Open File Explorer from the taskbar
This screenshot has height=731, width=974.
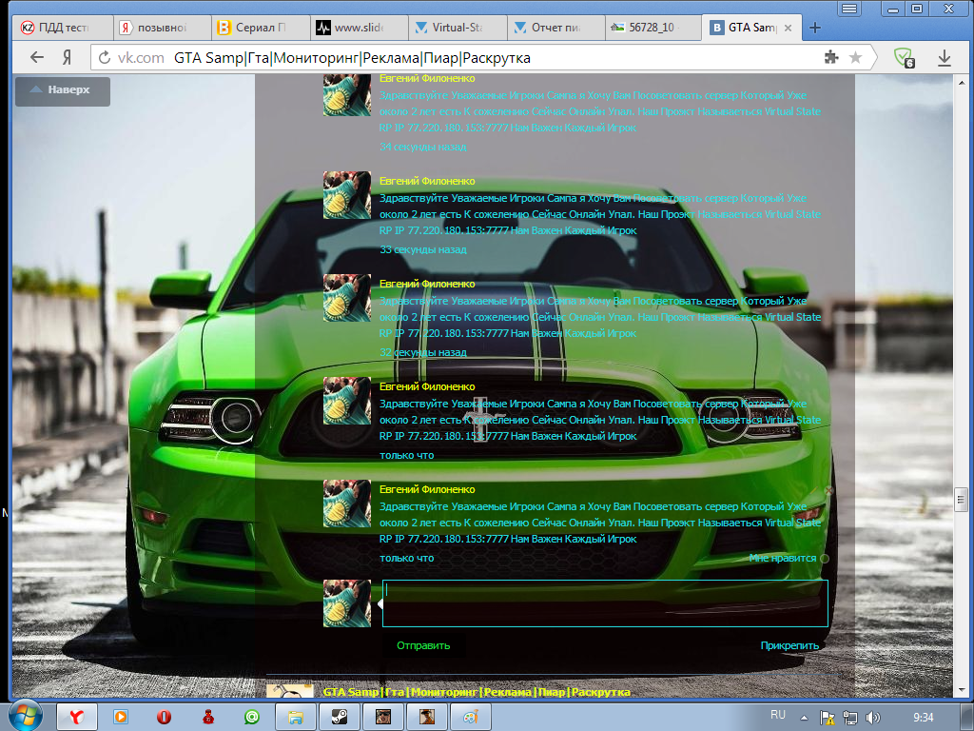click(x=295, y=718)
